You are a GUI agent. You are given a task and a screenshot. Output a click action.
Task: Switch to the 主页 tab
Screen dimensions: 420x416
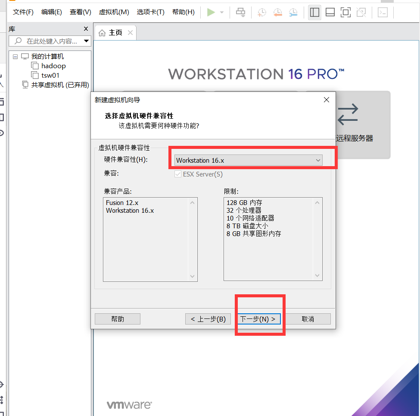[115, 32]
